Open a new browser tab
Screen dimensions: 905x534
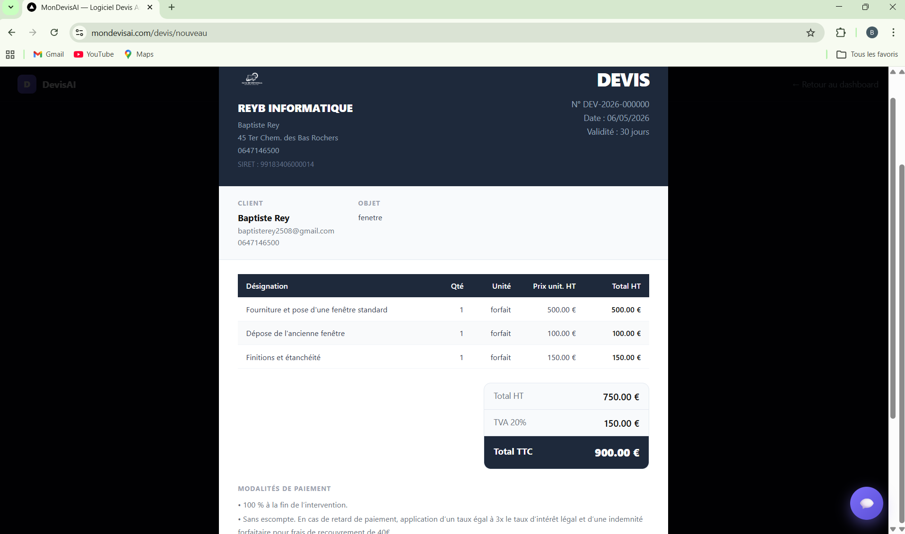(x=172, y=7)
